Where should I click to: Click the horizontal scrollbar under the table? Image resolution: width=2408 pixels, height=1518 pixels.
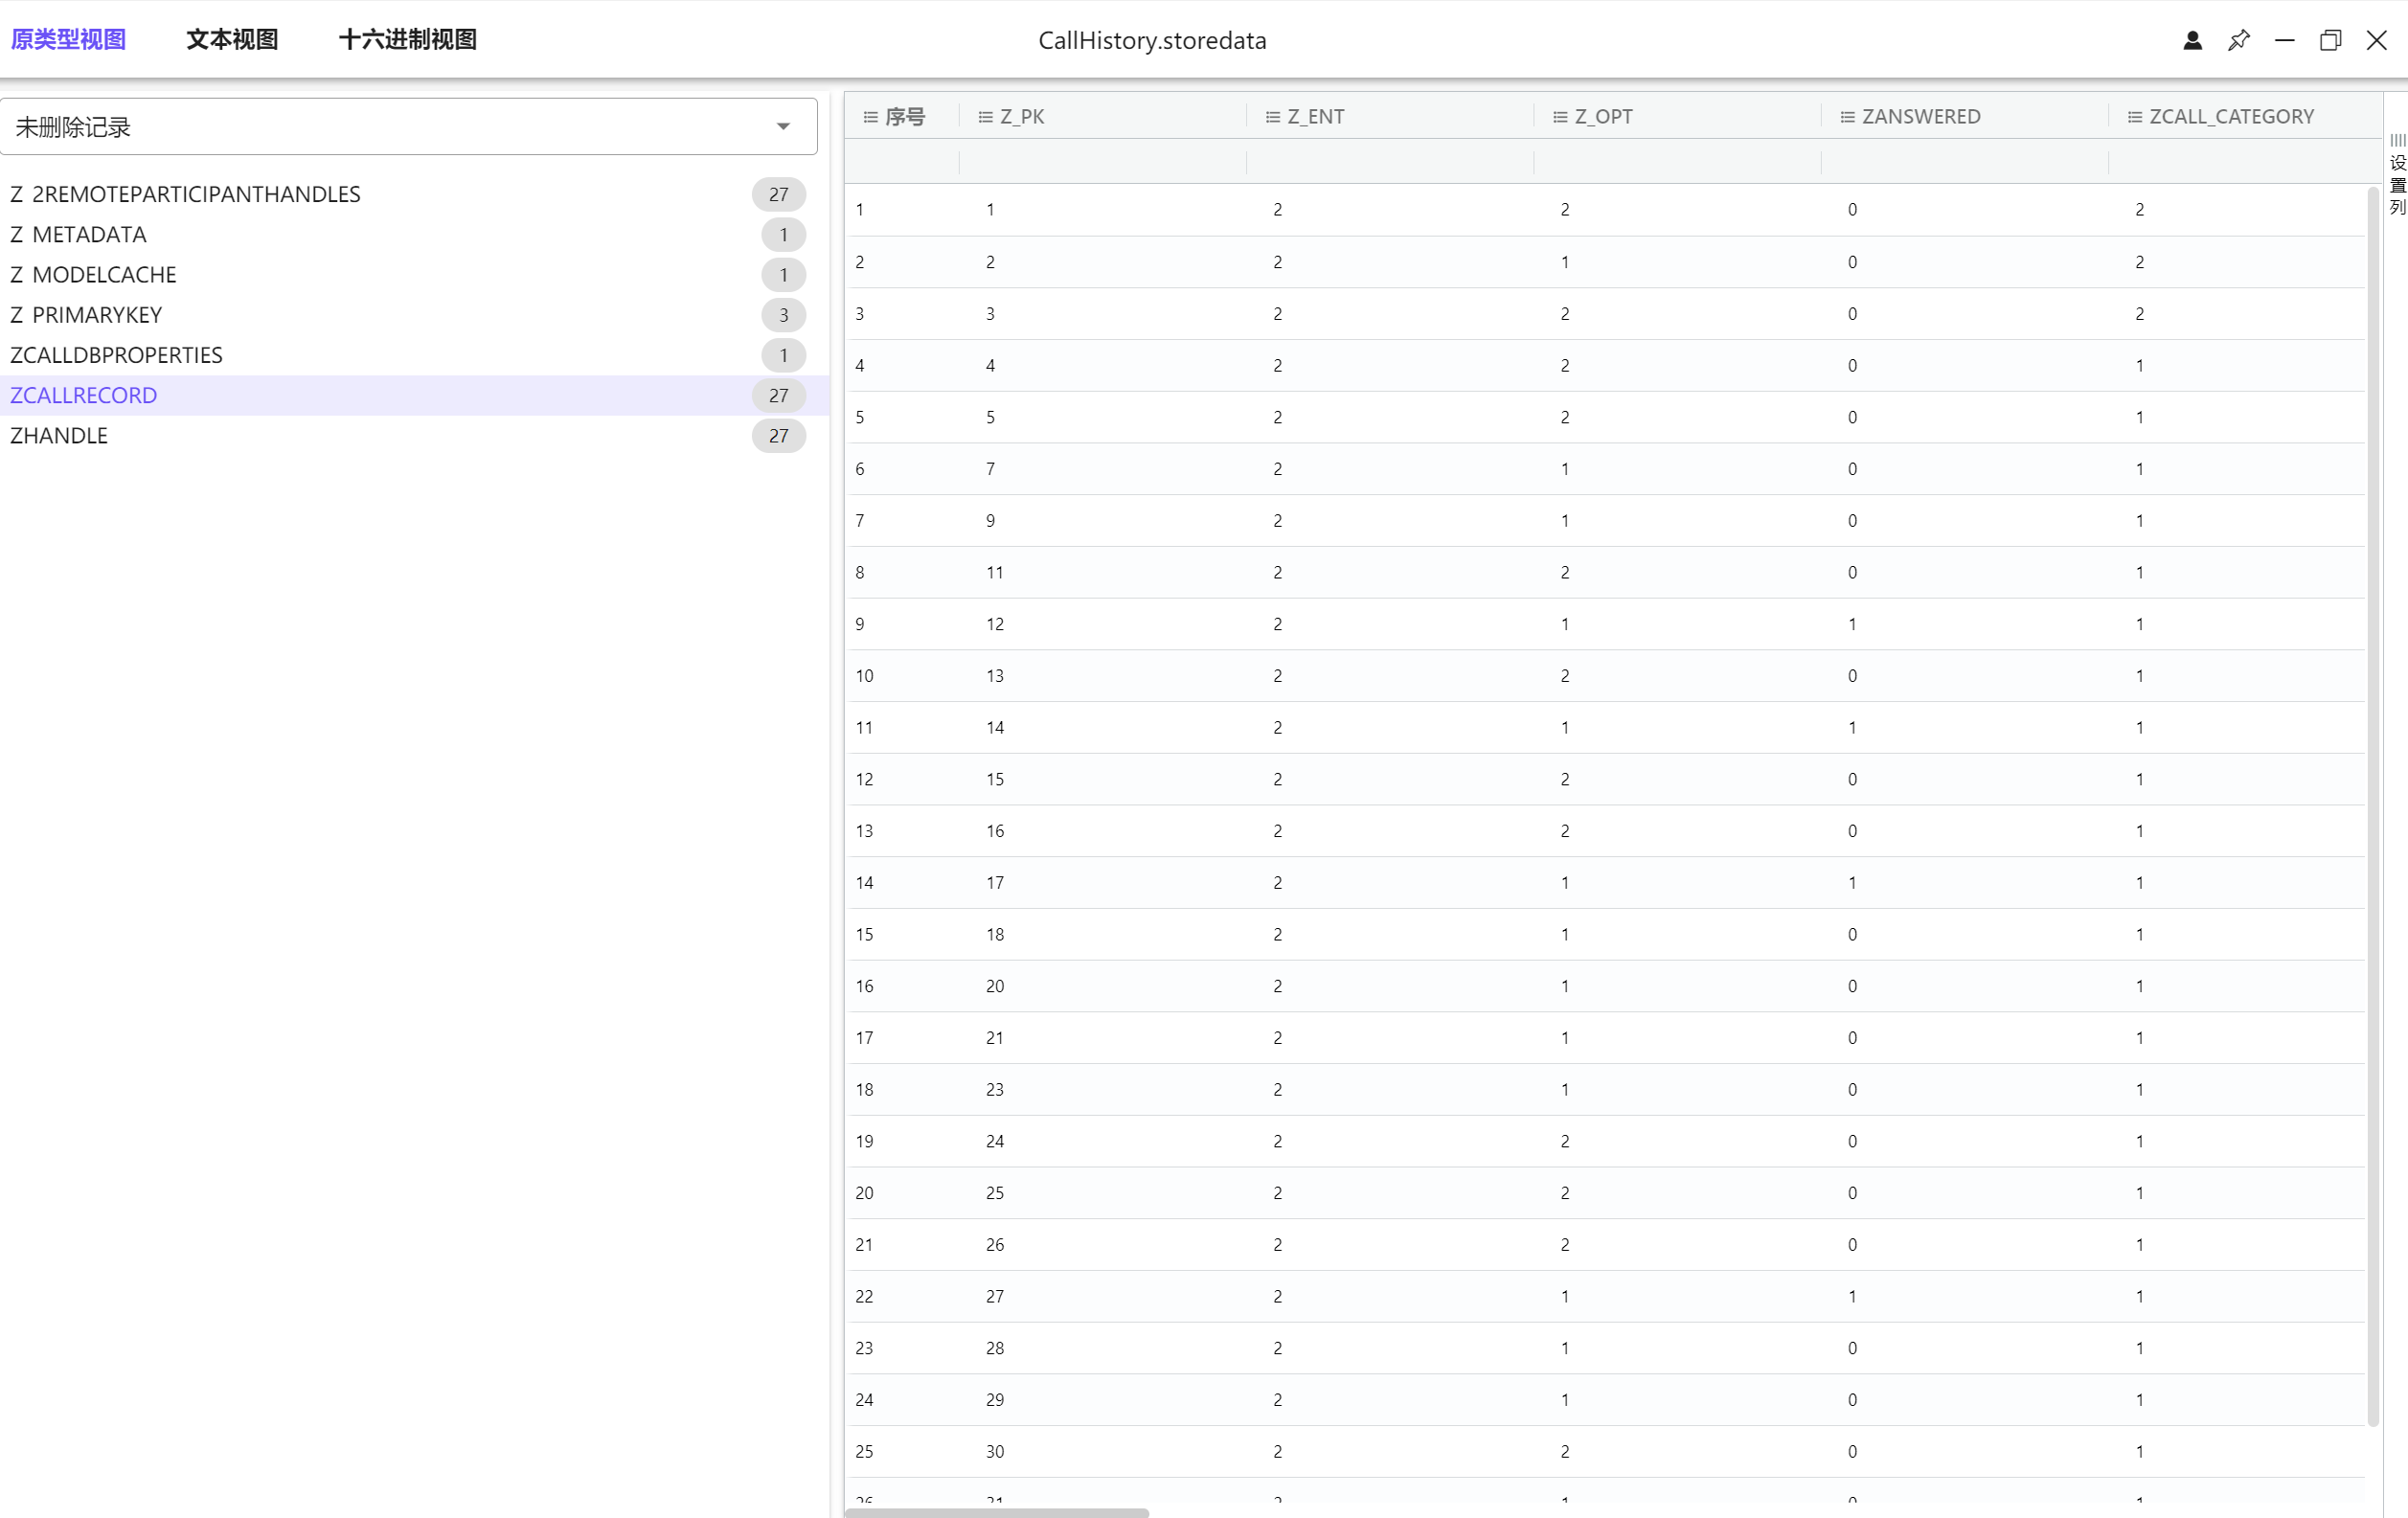[x=996, y=1512]
